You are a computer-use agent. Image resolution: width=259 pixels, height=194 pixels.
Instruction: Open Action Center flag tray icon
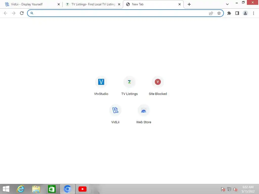pyautogui.click(x=223, y=189)
